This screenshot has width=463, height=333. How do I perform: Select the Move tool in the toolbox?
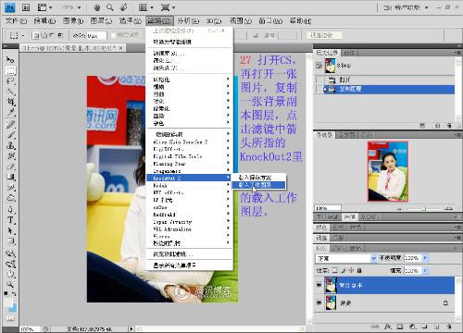(x=10, y=59)
